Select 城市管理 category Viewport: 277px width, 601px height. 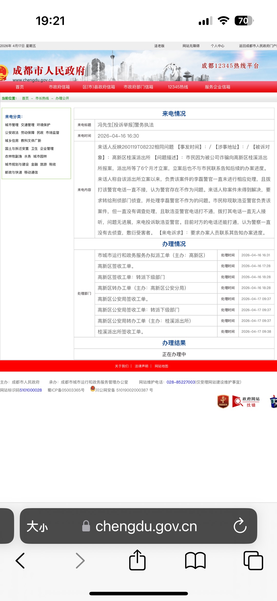pyautogui.click(x=12, y=125)
